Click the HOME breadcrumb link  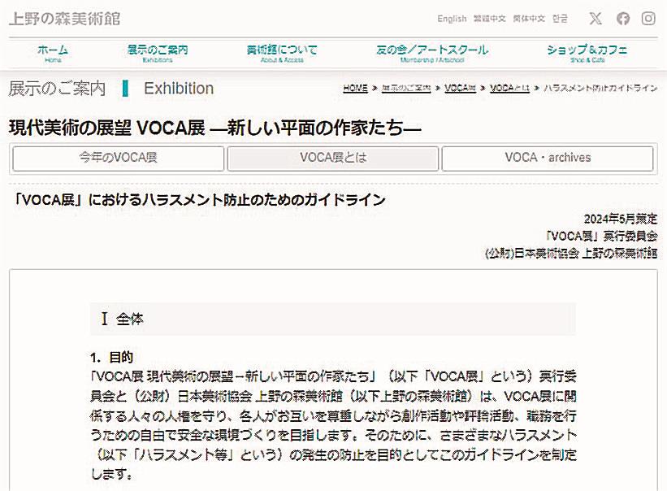[x=355, y=89]
